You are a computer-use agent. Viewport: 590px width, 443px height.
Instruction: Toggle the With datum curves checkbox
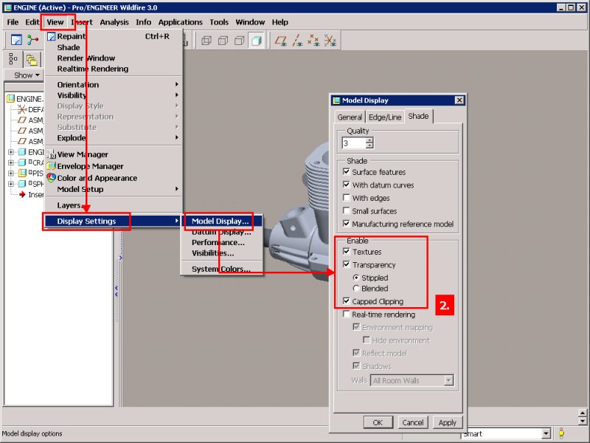[347, 185]
